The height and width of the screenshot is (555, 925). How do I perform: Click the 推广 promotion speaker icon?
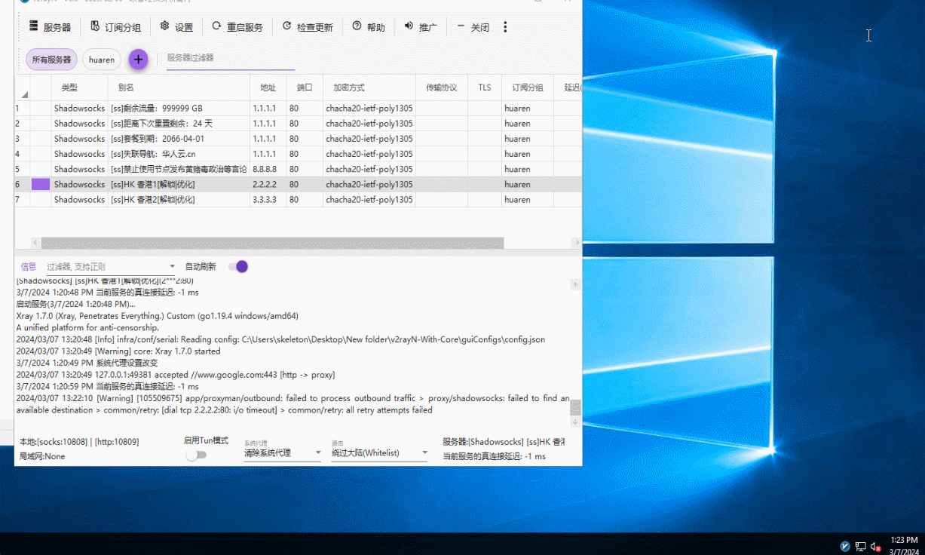409,26
